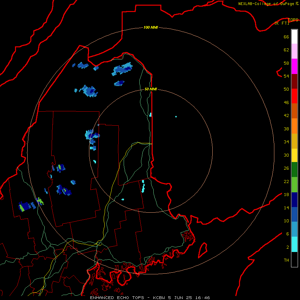Click the light pink 62 legend color
Image resolution: width=300 pixels, height=300 pixels.
pos(294,51)
